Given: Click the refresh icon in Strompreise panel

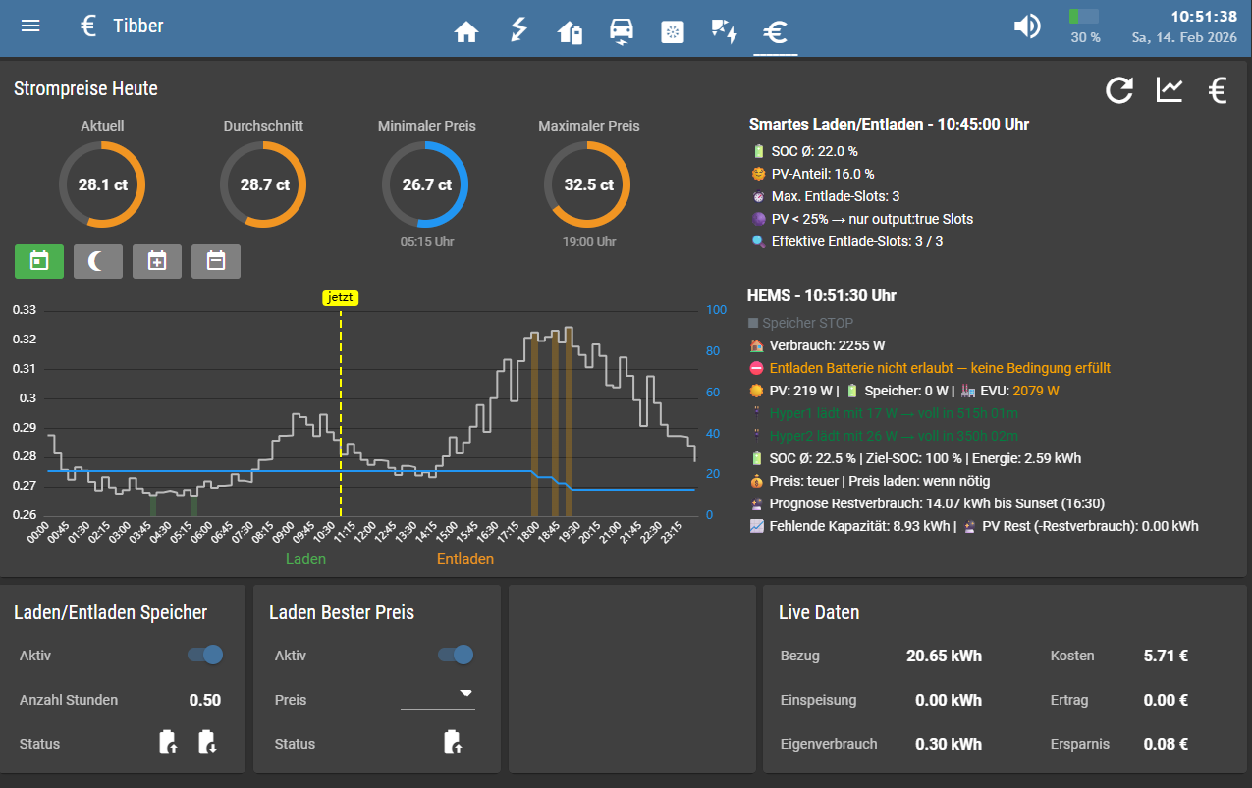Looking at the screenshot, I should [x=1119, y=90].
